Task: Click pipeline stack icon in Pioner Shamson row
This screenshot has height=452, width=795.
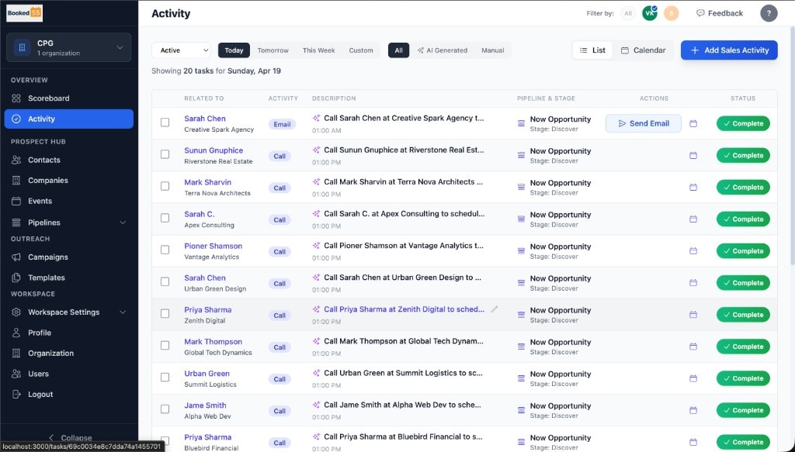Action: (x=521, y=251)
